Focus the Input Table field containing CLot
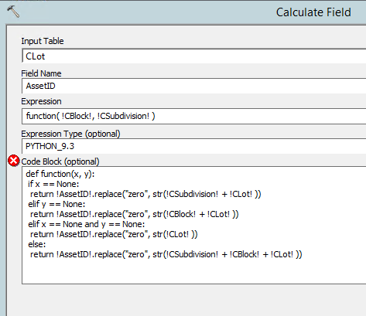This screenshot has height=316, width=366. (194, 56)
